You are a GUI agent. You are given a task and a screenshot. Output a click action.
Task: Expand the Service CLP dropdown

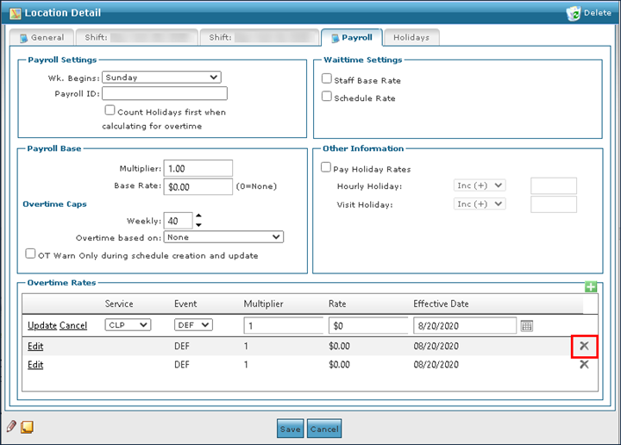click(x=128, y=325)
